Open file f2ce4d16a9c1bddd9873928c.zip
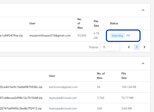 tap(21, 87)
